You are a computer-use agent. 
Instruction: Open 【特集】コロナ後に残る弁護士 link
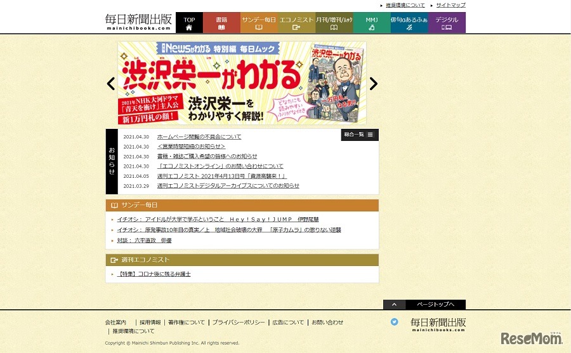(154, 274)
